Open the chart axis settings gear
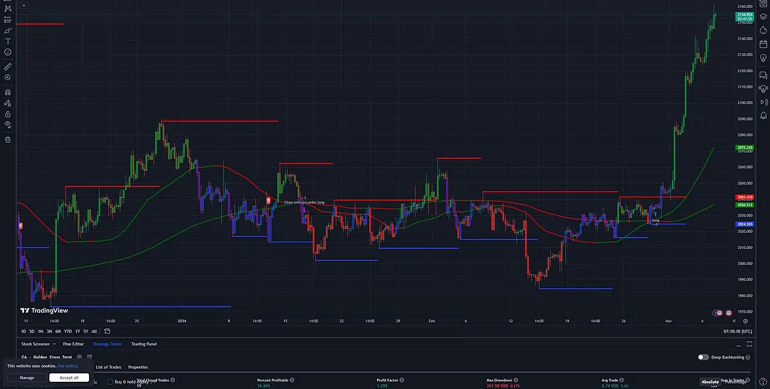The width and height of the screenshot is (770, 389). tap(745, 321)
